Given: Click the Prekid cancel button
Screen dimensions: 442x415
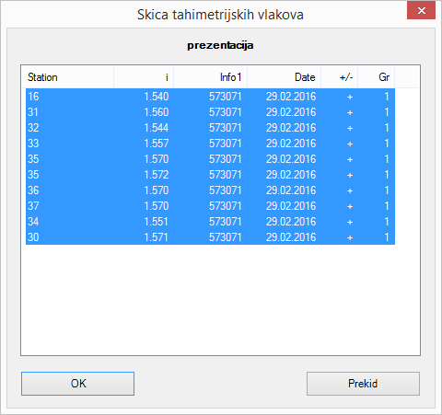Looking at the screenshot, I should click(x=363, y=384).
